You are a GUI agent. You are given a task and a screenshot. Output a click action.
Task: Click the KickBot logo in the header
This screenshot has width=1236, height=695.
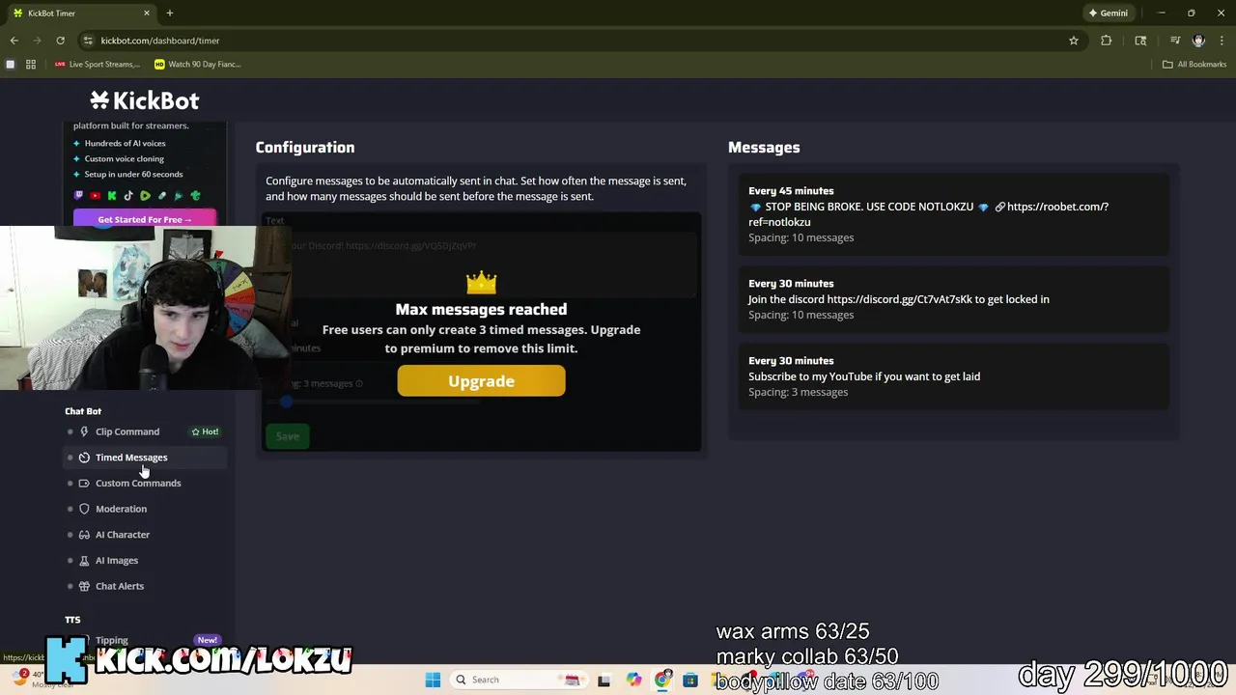[145, 100]
